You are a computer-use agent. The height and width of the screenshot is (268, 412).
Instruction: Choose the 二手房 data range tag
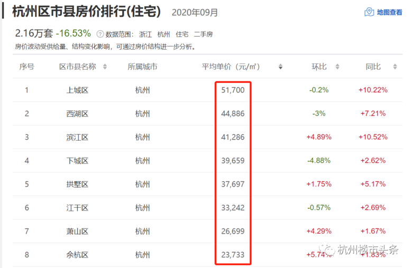[204, 34]
